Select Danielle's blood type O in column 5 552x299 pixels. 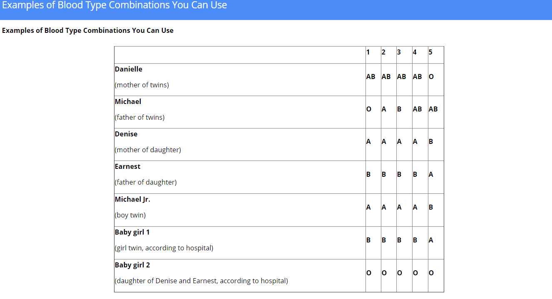point(431,77)
